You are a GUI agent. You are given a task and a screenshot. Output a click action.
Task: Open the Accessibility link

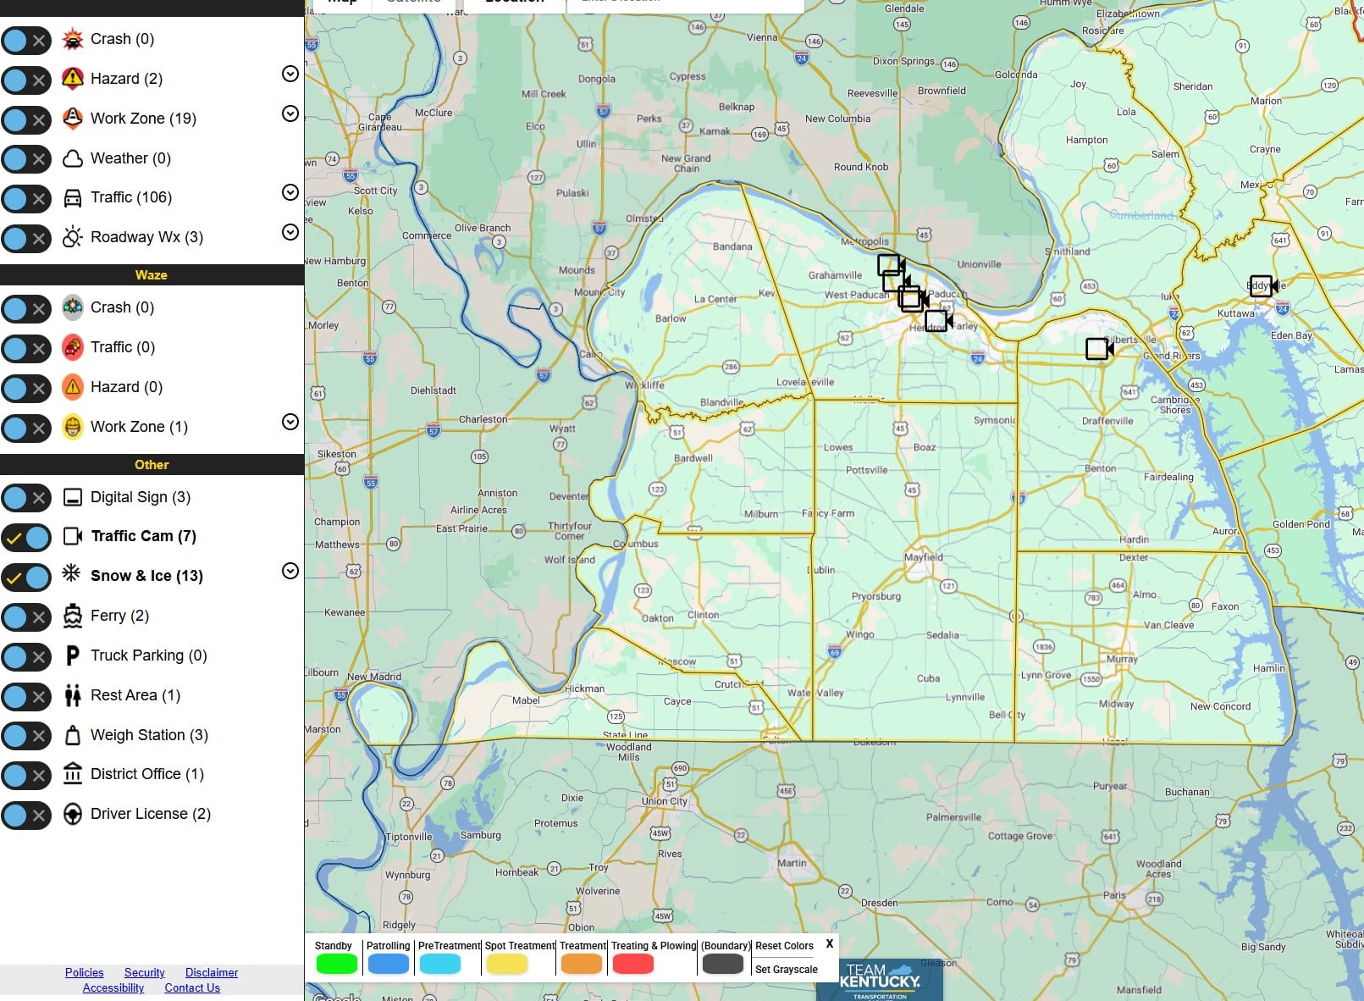[113, 987]
